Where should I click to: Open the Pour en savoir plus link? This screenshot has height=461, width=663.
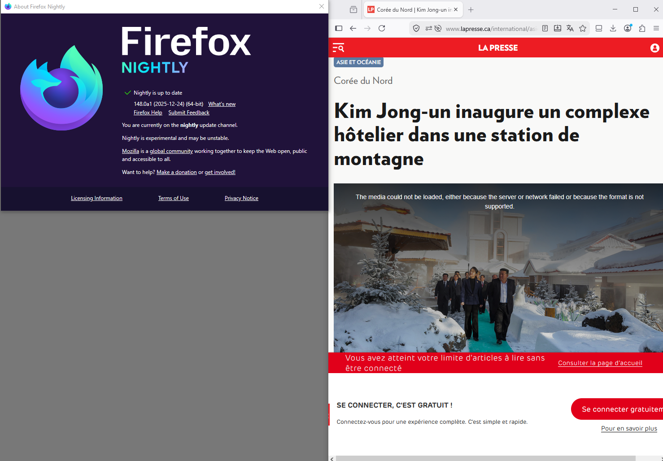629,428
